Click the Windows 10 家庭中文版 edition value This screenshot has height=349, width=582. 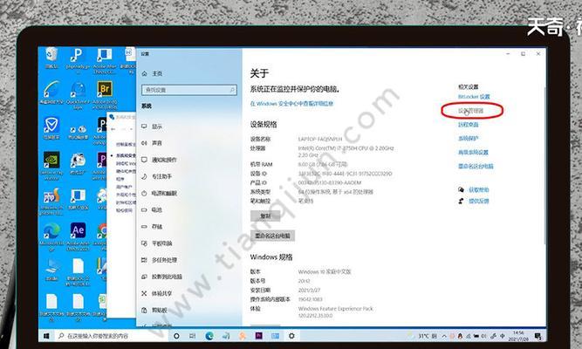point(325,271)
